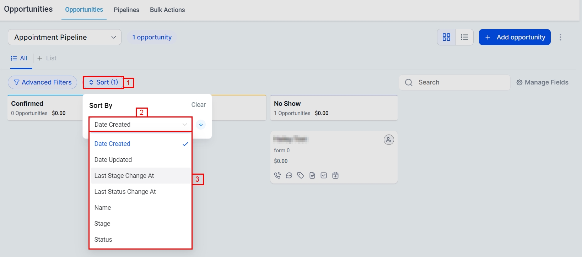Screen dimensions: 582x257
Task: Switch to the Pipelines tab
Action: [x=126, y=10]
